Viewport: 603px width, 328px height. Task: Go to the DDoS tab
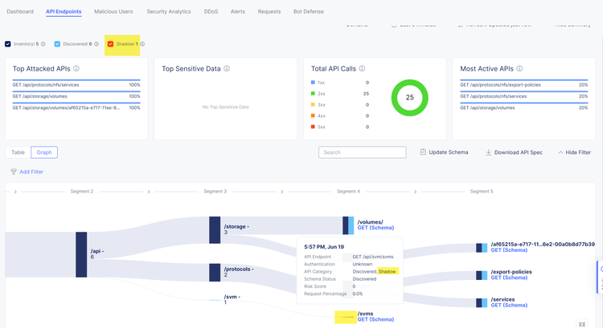point(211,11)
